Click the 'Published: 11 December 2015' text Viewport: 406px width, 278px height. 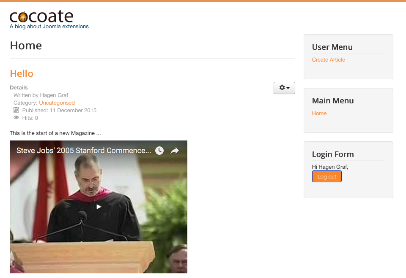click(59, 111)
